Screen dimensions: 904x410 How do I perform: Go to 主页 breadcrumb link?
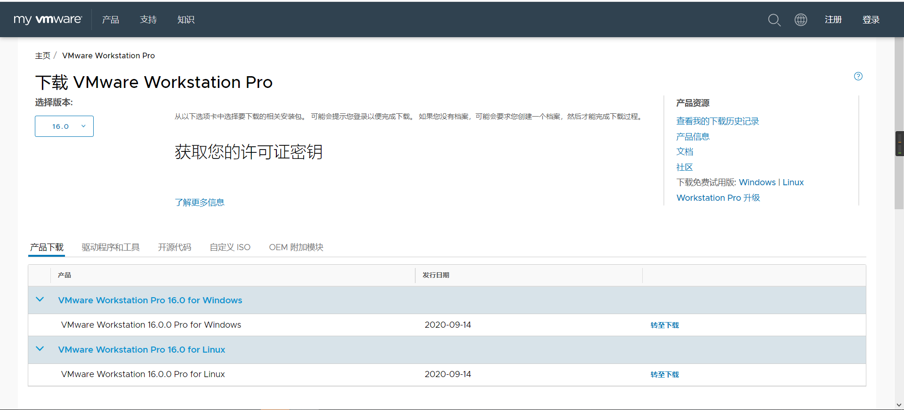42,55
